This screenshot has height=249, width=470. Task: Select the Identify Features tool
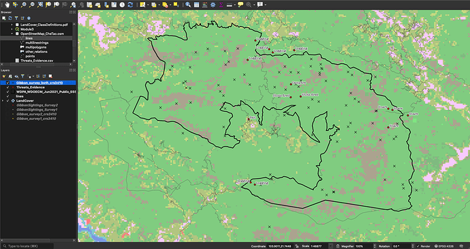coord(188,5)
